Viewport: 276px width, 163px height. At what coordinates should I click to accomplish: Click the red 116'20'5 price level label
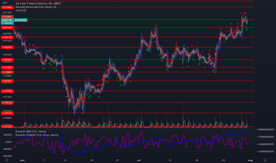coord(7,81)
